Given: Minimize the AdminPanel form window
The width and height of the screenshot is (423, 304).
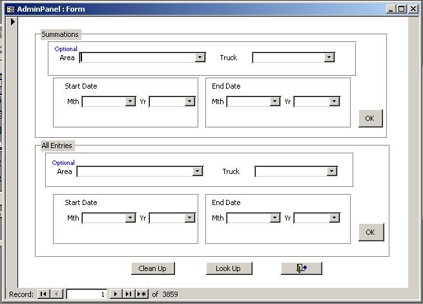Looking at the screenshot, I should pos(390,9).
